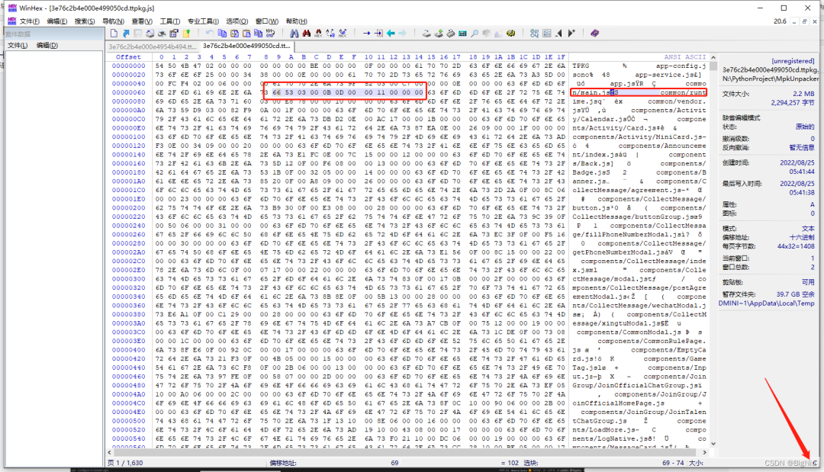Click the 2,294,257 字节 file size value
The height and width of the screenshot is (472, 824).
coord(793,102)
